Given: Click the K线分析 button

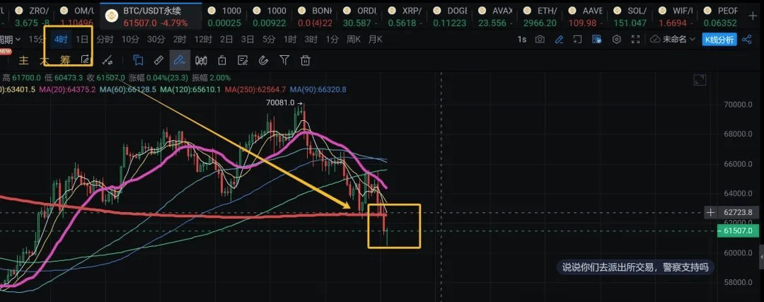Looking at the screenshot, I should click(x=719, y=40).
